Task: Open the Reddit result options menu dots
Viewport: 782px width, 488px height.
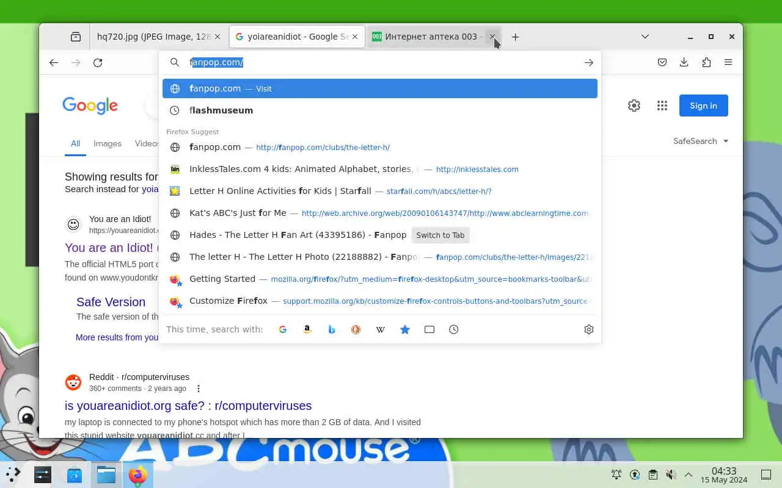Action: (x=198, y=389)
